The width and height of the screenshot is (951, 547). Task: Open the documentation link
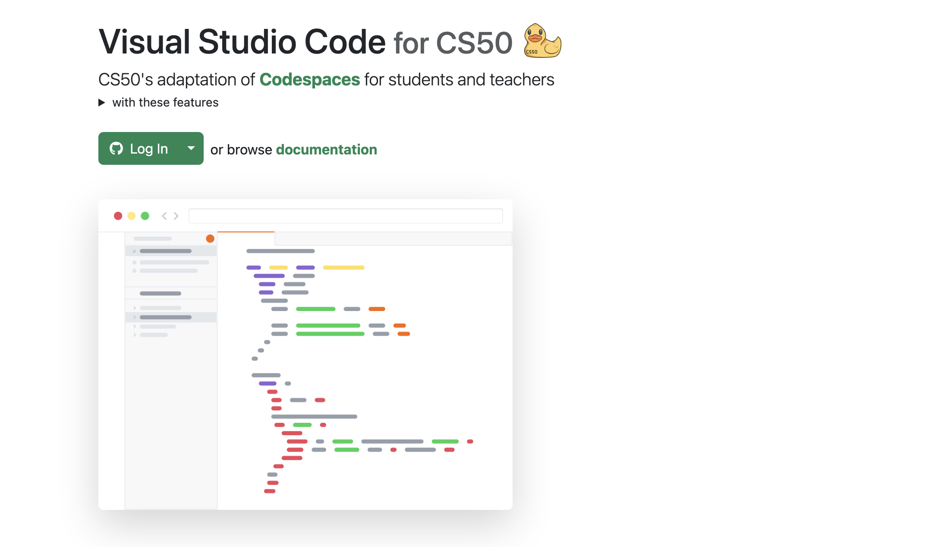pos(326,150)
